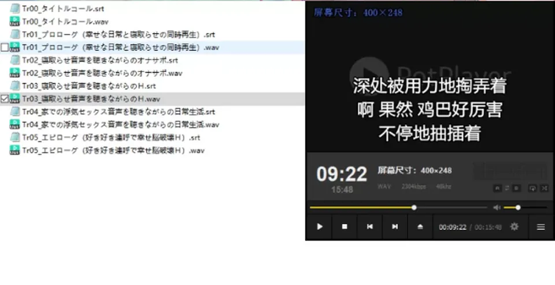
Task: Toggle the repeat playlist icon
Action: click(532, 188)
